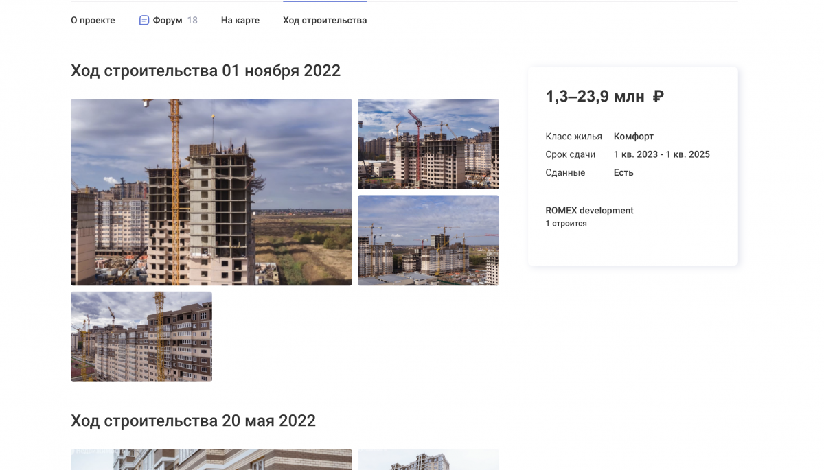Click the forum chat icon

coord(144,21)
